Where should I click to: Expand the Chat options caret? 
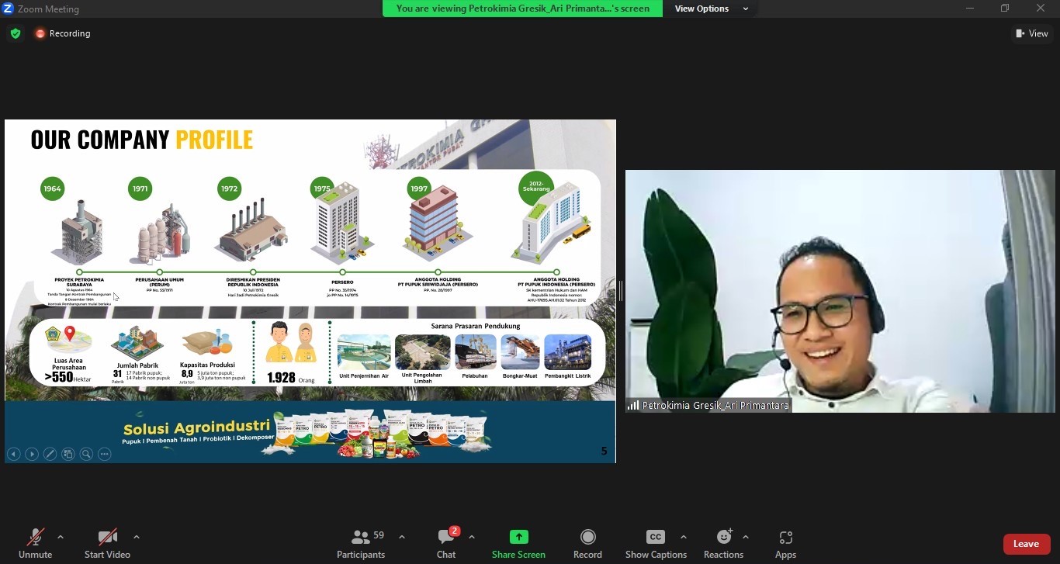click(x=472, y=537)
